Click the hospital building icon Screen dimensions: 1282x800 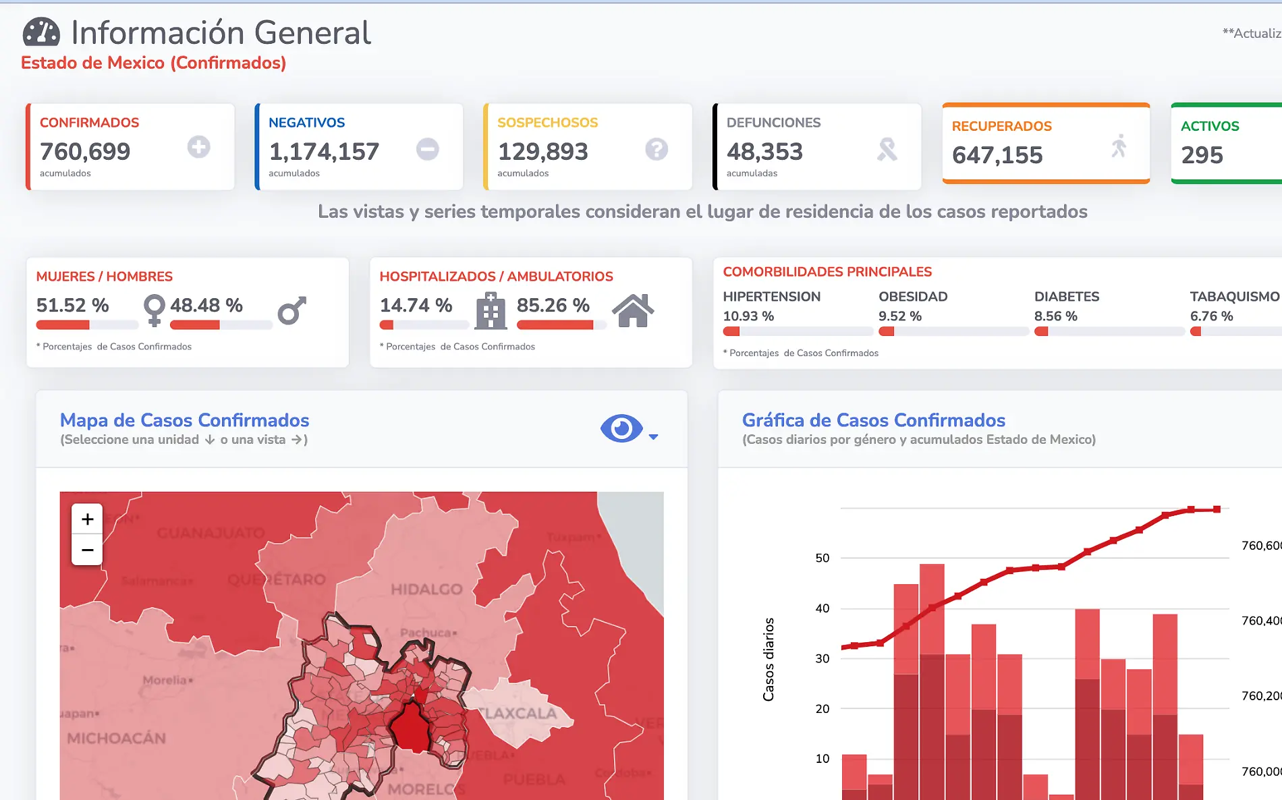coord(491,311)
